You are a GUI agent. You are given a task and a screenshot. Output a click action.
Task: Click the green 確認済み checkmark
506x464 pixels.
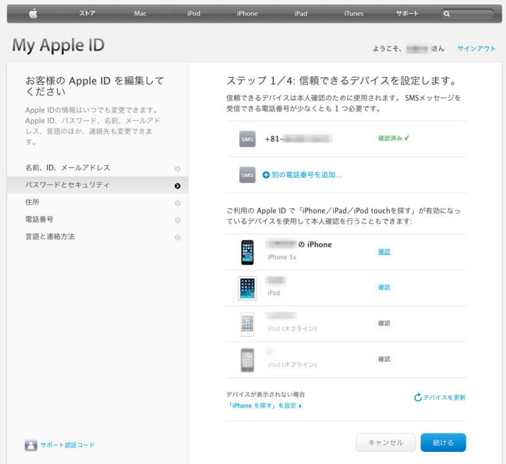[x=407, y=138]
